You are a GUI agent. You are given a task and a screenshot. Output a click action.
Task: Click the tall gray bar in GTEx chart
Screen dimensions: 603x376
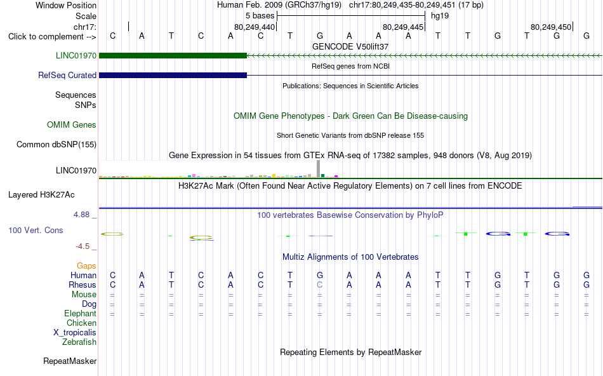click(x=318, y=168)
